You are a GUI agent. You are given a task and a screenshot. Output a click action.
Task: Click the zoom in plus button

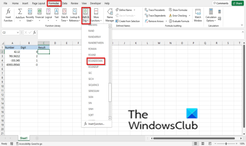coord(237,144)
